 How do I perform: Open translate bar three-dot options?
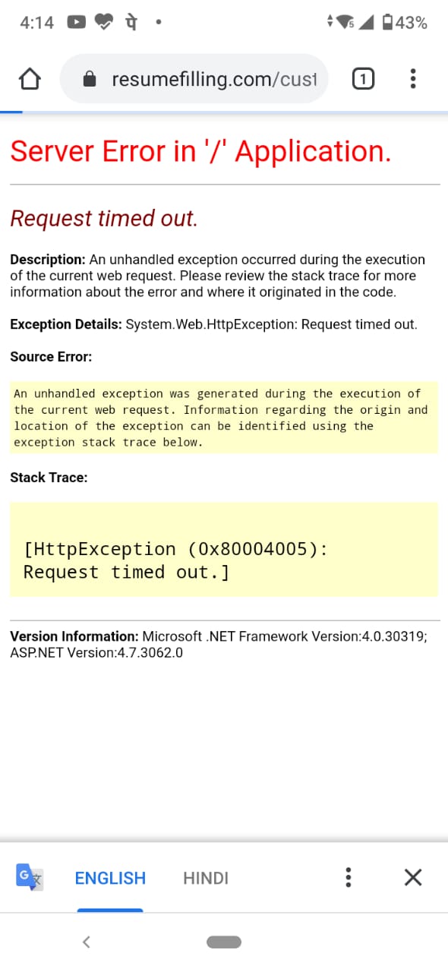348,878
